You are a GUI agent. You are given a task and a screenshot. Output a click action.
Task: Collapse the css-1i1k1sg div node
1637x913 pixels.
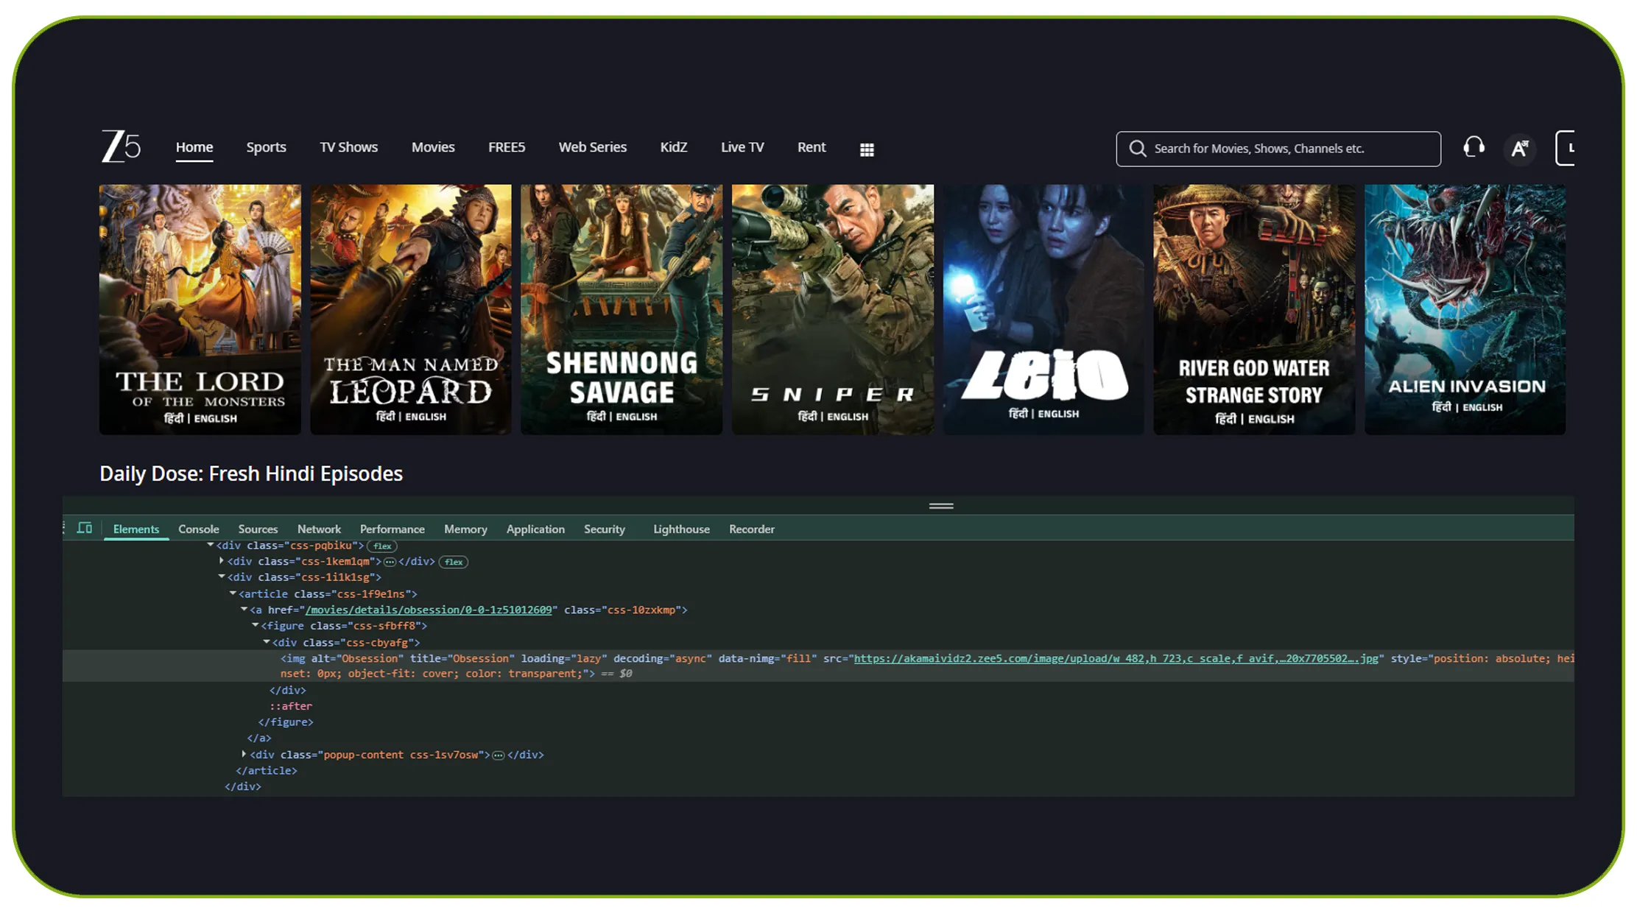[x=222, y=577]
